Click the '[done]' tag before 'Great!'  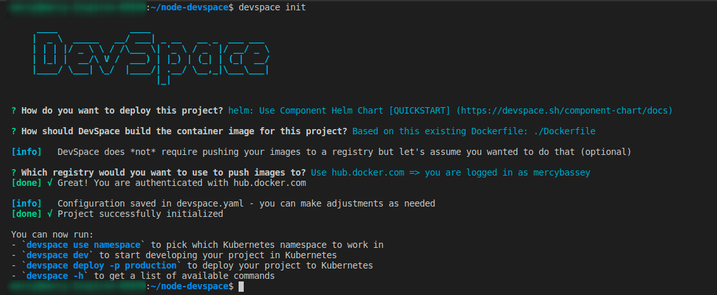click(26, 183)
